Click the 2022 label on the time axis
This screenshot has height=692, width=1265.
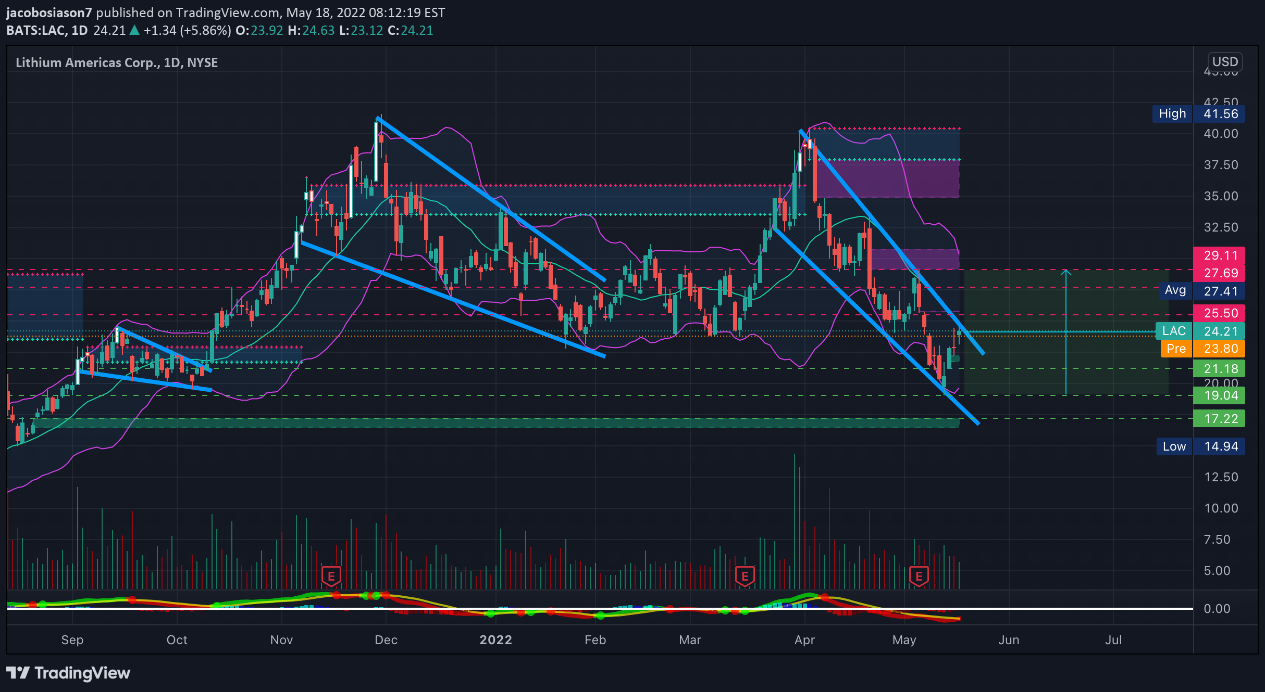click(495, 640)
